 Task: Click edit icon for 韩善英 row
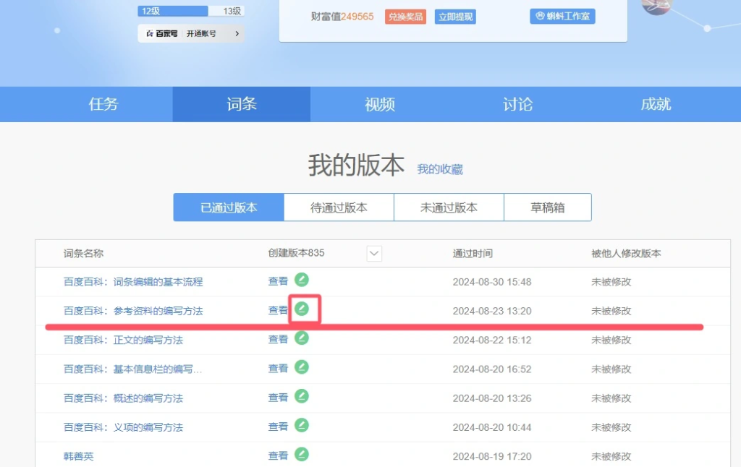302,454
